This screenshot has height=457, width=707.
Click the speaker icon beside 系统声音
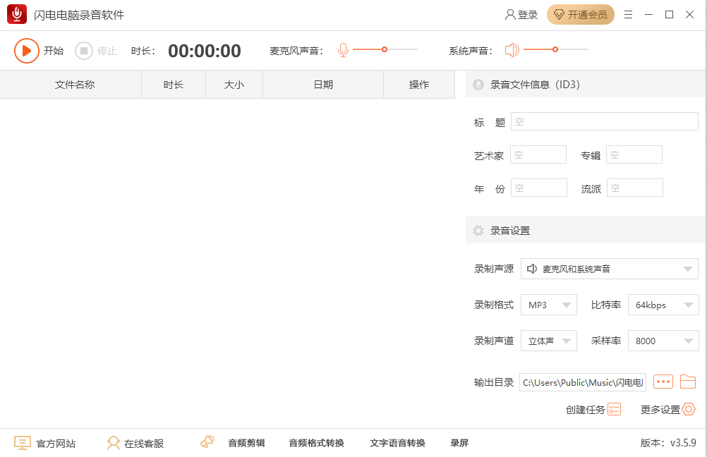click(512, 49)
